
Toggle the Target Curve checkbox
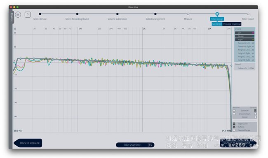coord(234,124)
